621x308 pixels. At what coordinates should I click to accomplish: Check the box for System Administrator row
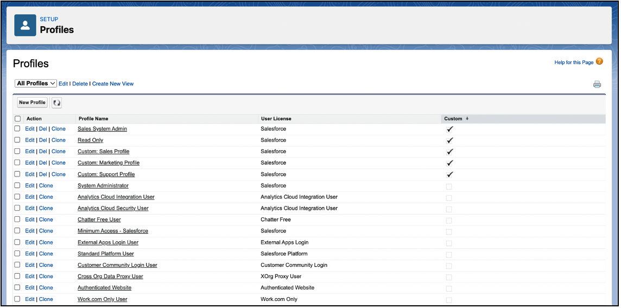pyautogui.click(x=17, y=186)
